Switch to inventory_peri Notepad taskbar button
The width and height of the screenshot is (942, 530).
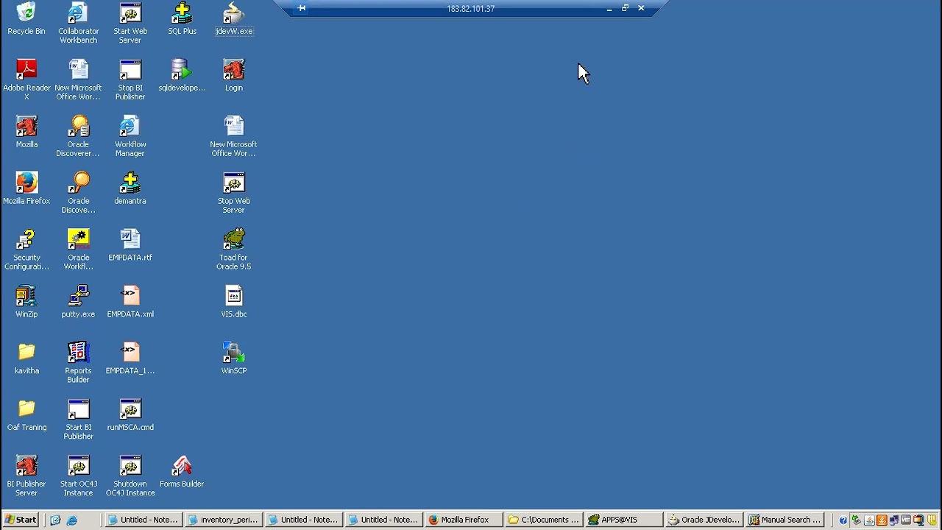pyautogui.click(x=223, y=520)
